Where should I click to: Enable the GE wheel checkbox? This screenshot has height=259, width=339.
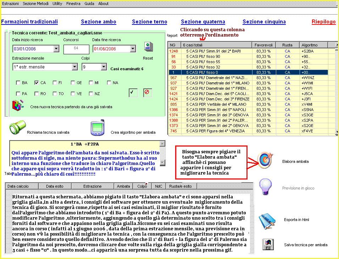(73, 83)
